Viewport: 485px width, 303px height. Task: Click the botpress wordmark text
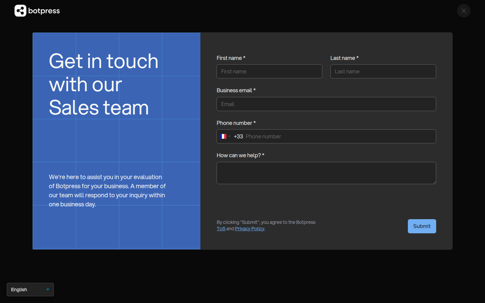point(44,11)
